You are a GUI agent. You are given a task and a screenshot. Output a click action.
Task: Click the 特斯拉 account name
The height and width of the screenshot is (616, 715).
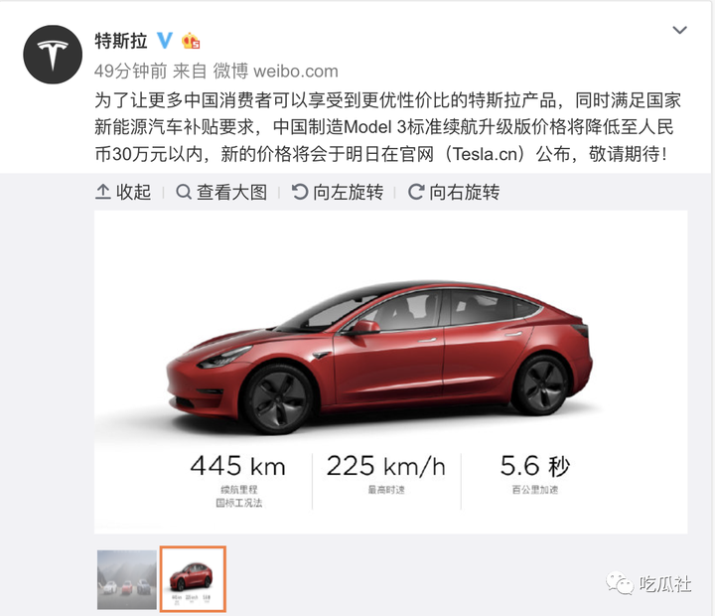[121, 41]
